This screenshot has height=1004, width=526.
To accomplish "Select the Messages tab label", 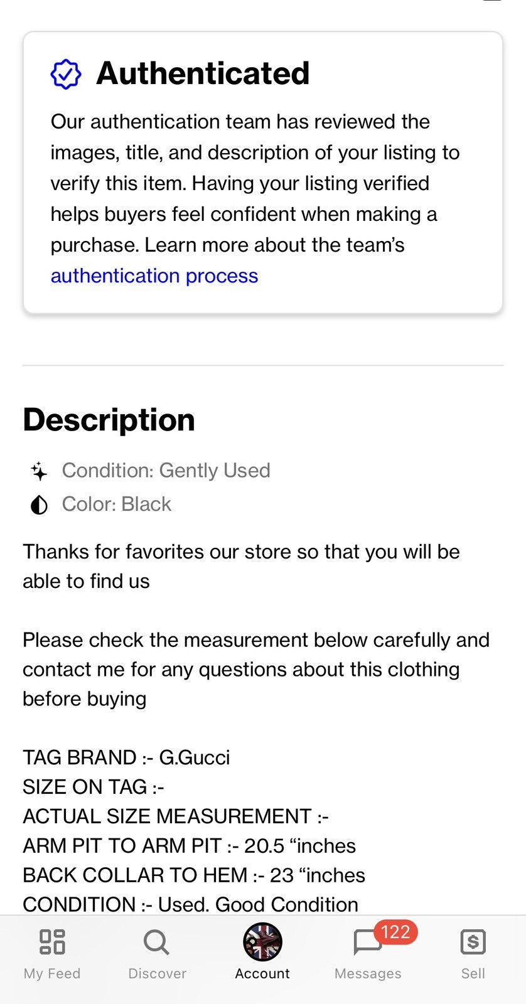I will pyautogui.click(x=368, y=973).
